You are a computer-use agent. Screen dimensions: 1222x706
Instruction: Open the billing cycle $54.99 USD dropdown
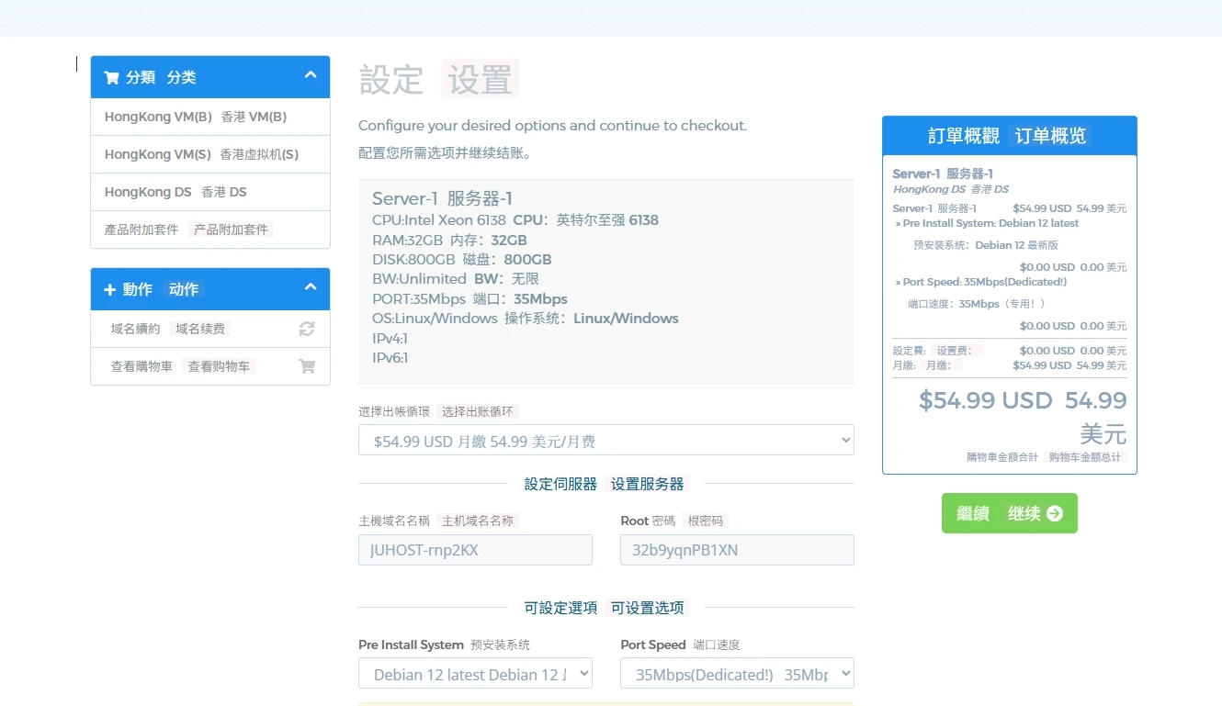(606, 441)
